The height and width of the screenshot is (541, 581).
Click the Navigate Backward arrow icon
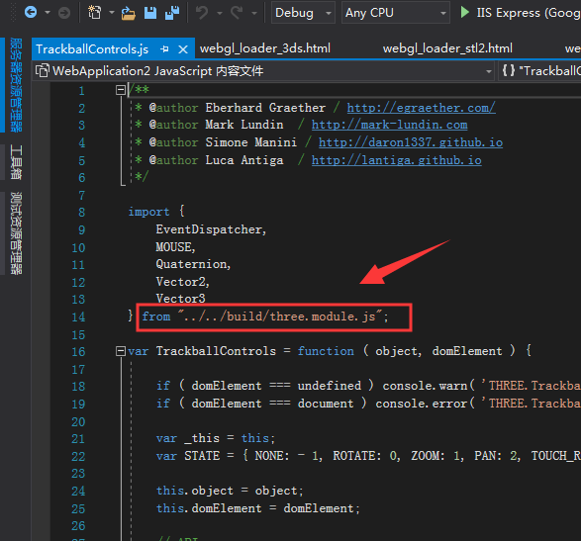[x=31, y=13]
